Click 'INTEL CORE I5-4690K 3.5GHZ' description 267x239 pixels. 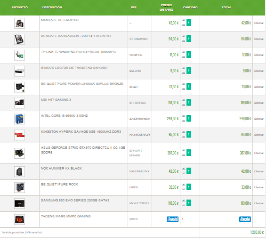pos(65,116)
